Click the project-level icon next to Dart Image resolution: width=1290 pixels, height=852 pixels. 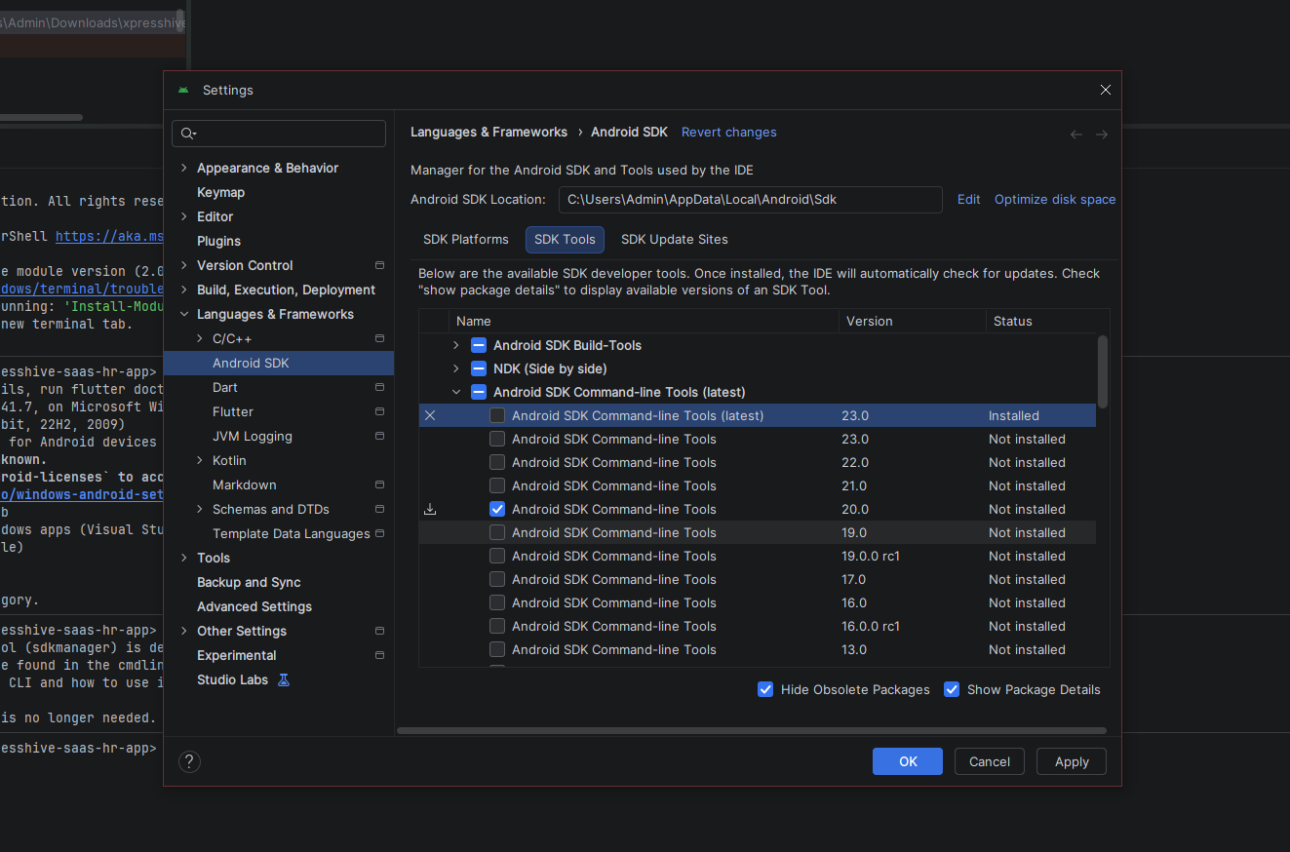pos(379,387)
